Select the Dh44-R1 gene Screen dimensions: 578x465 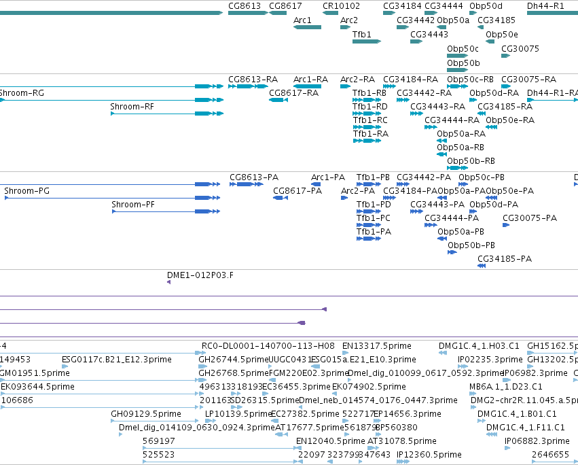[x=553, y=13]
